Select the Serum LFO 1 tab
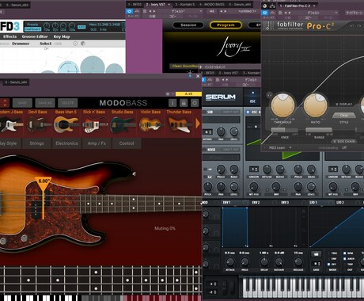The width and height of the screenshot is (364, 301). click(x=313, y=203)
